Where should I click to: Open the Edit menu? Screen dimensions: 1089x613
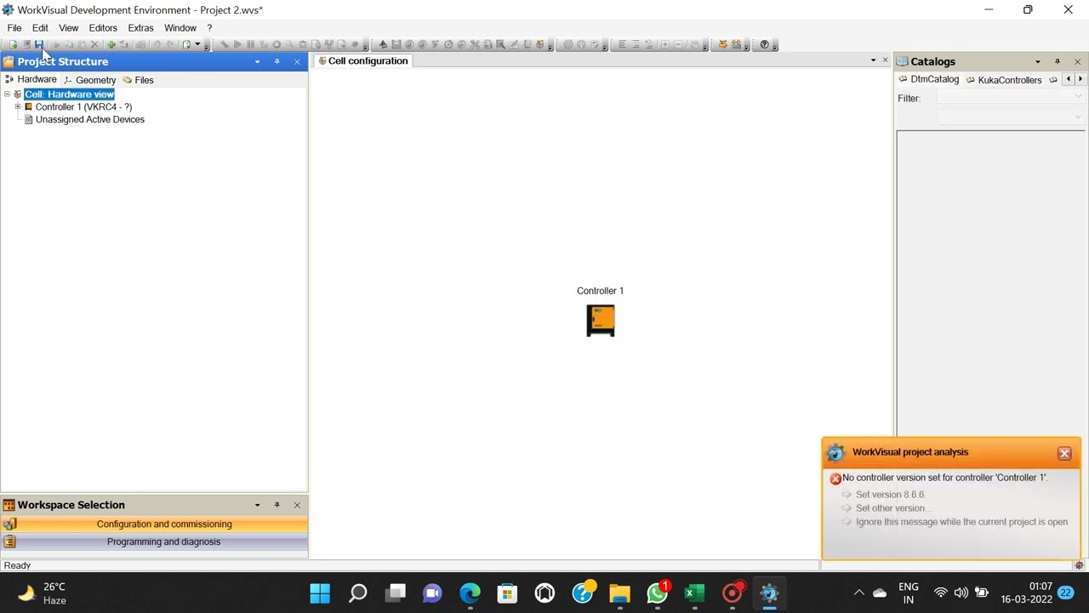[40, 28]
